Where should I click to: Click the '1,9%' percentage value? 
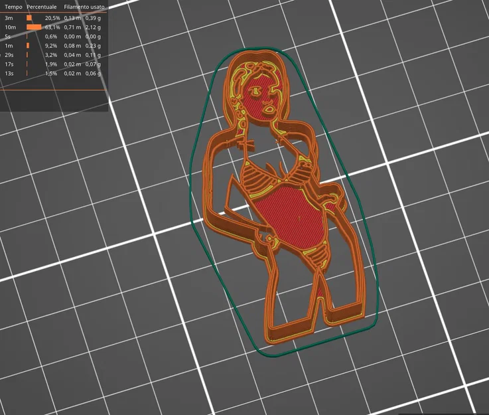tap(51, 64)
